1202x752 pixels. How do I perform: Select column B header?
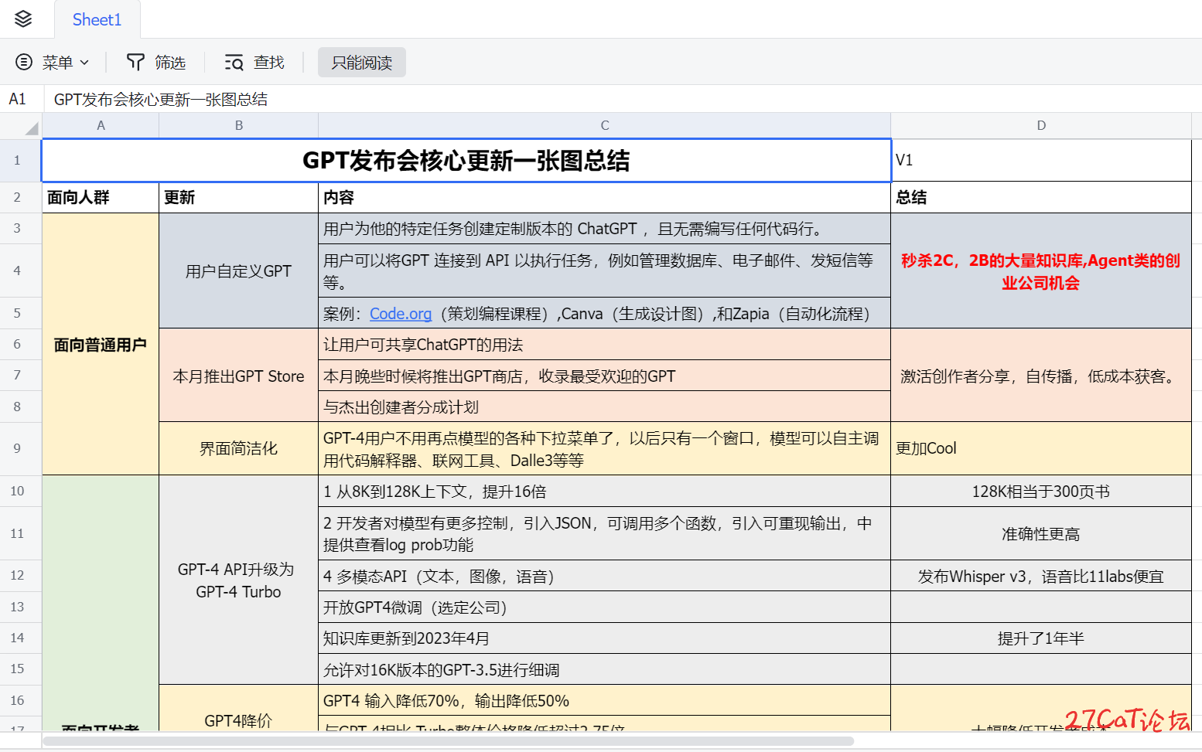239,125
